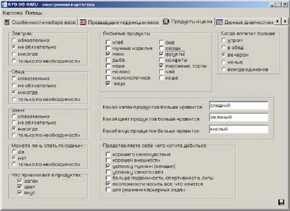Image resolution: width=290 pixels, height=211 pixels.
Task: Click the smell preference field containing сладкий
Action: click(x=239, y=106)
